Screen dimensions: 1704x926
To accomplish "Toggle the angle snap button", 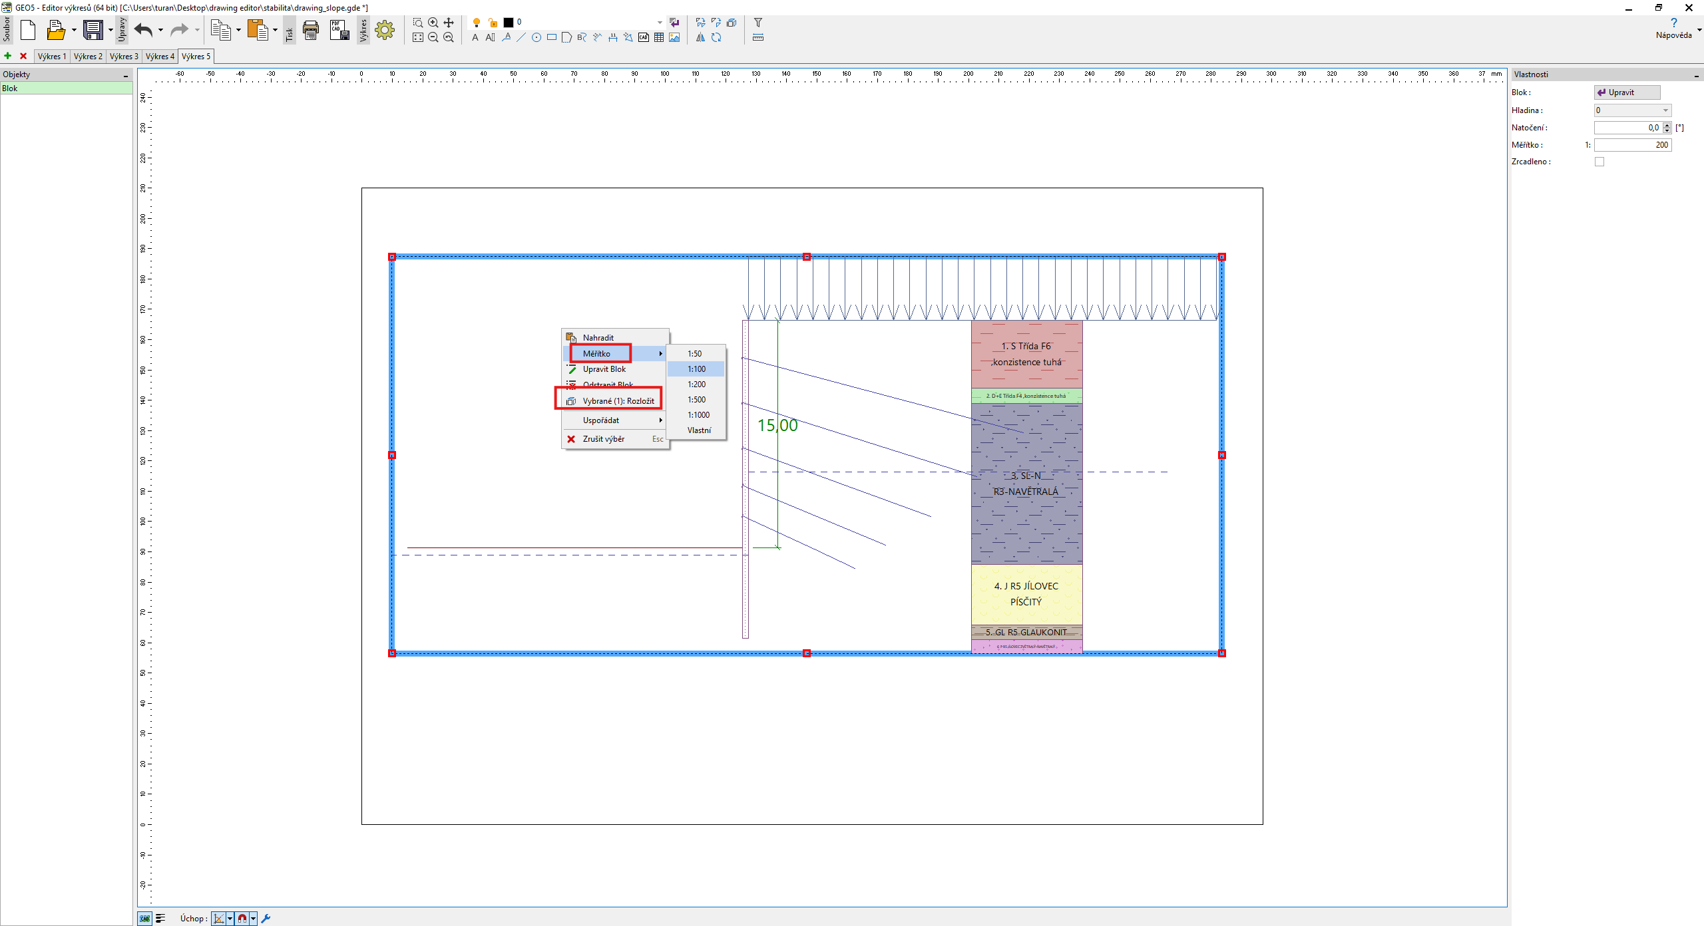I will click(x=219, y=918).
